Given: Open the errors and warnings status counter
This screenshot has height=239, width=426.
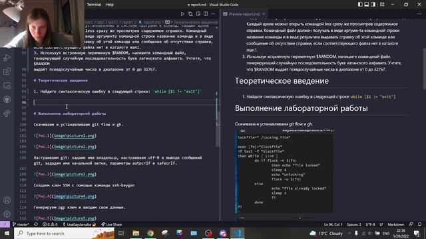Looking at the screenshot, I should tap(50, 224).
